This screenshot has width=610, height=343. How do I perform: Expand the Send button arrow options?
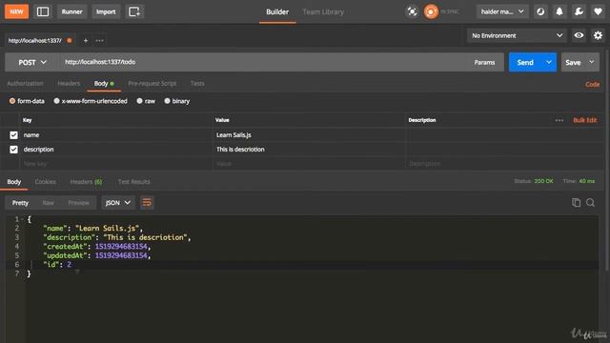coord(549,62)
